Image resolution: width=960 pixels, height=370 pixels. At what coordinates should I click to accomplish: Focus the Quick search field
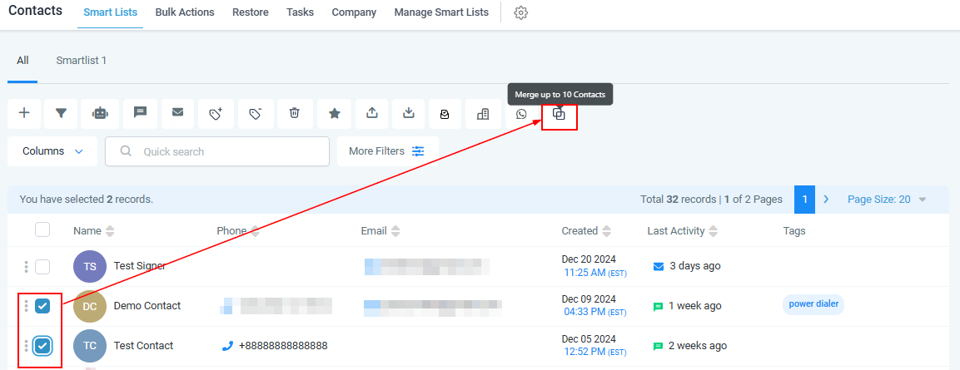pos(217,151)
